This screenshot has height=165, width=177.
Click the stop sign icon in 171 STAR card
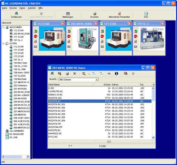[102, 36]
